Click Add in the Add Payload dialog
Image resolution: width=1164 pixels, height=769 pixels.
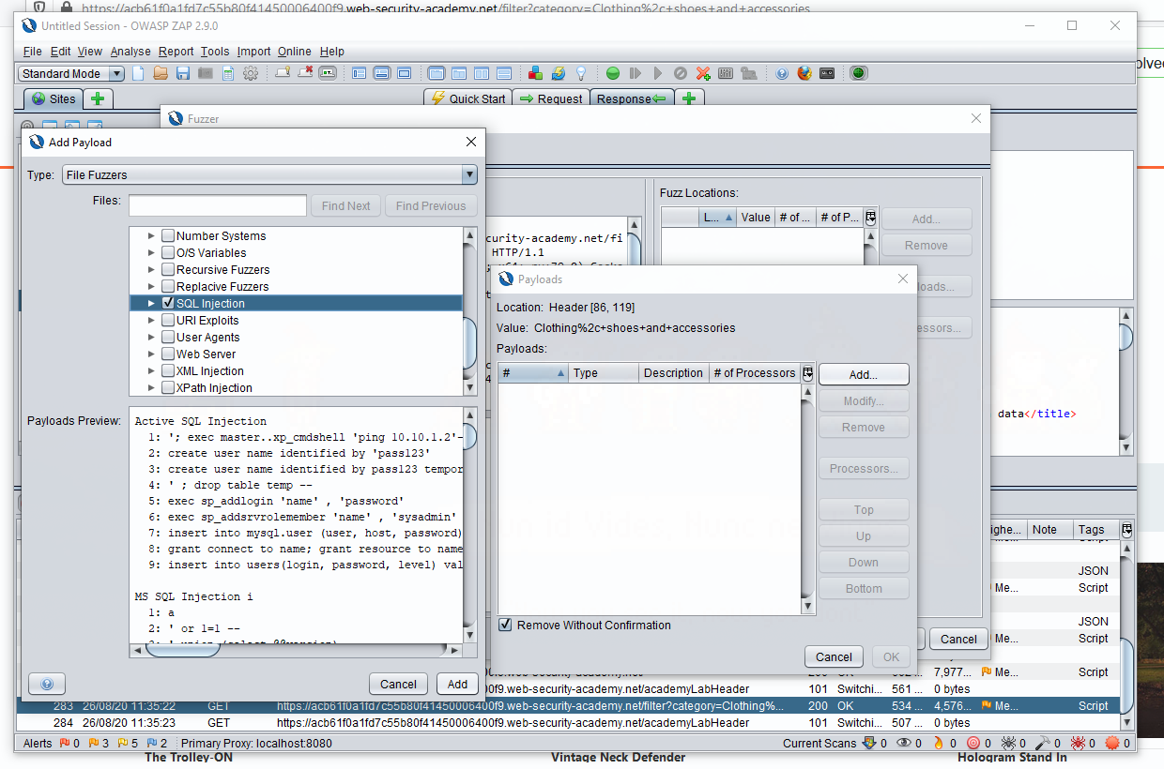457,684
